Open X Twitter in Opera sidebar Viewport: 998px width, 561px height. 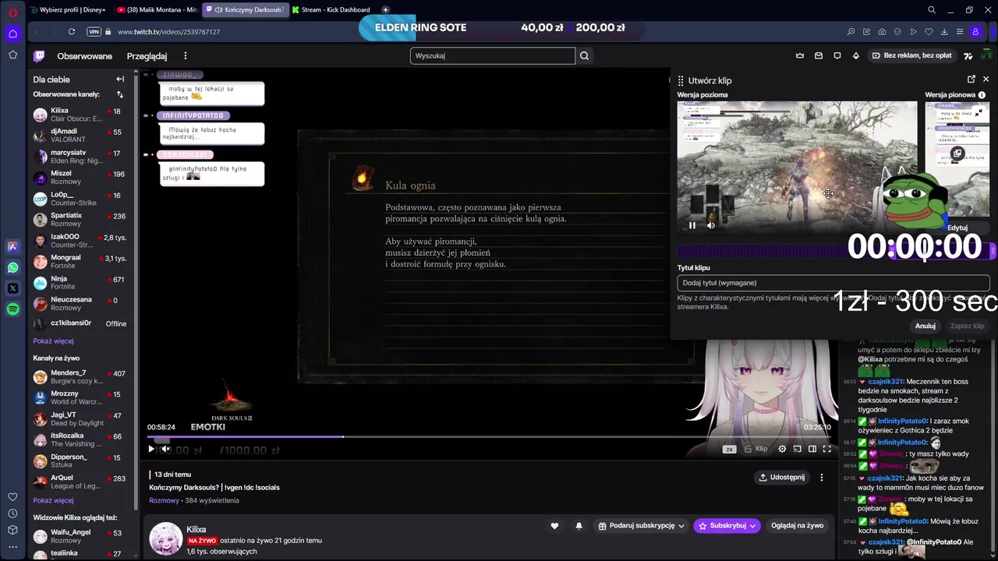coord(12,288)
